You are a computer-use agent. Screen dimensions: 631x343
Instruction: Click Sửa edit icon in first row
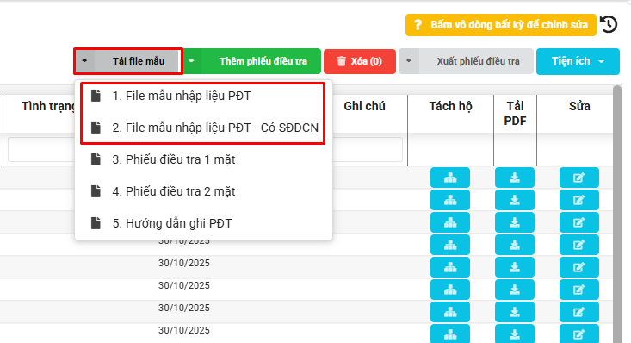(x=579, y=178)
